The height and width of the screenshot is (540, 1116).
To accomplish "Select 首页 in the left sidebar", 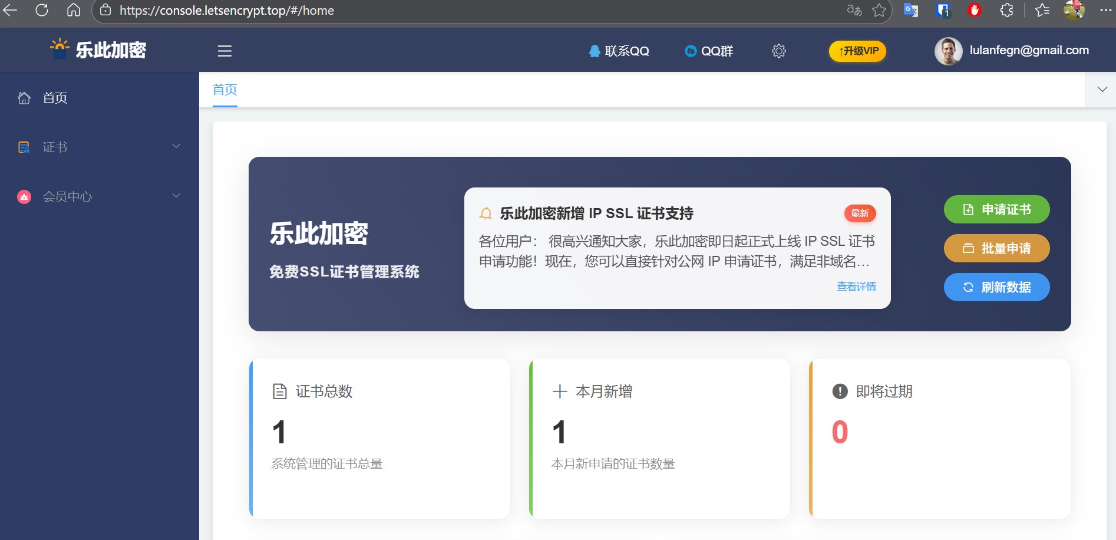I will click(x=55, y=98).
